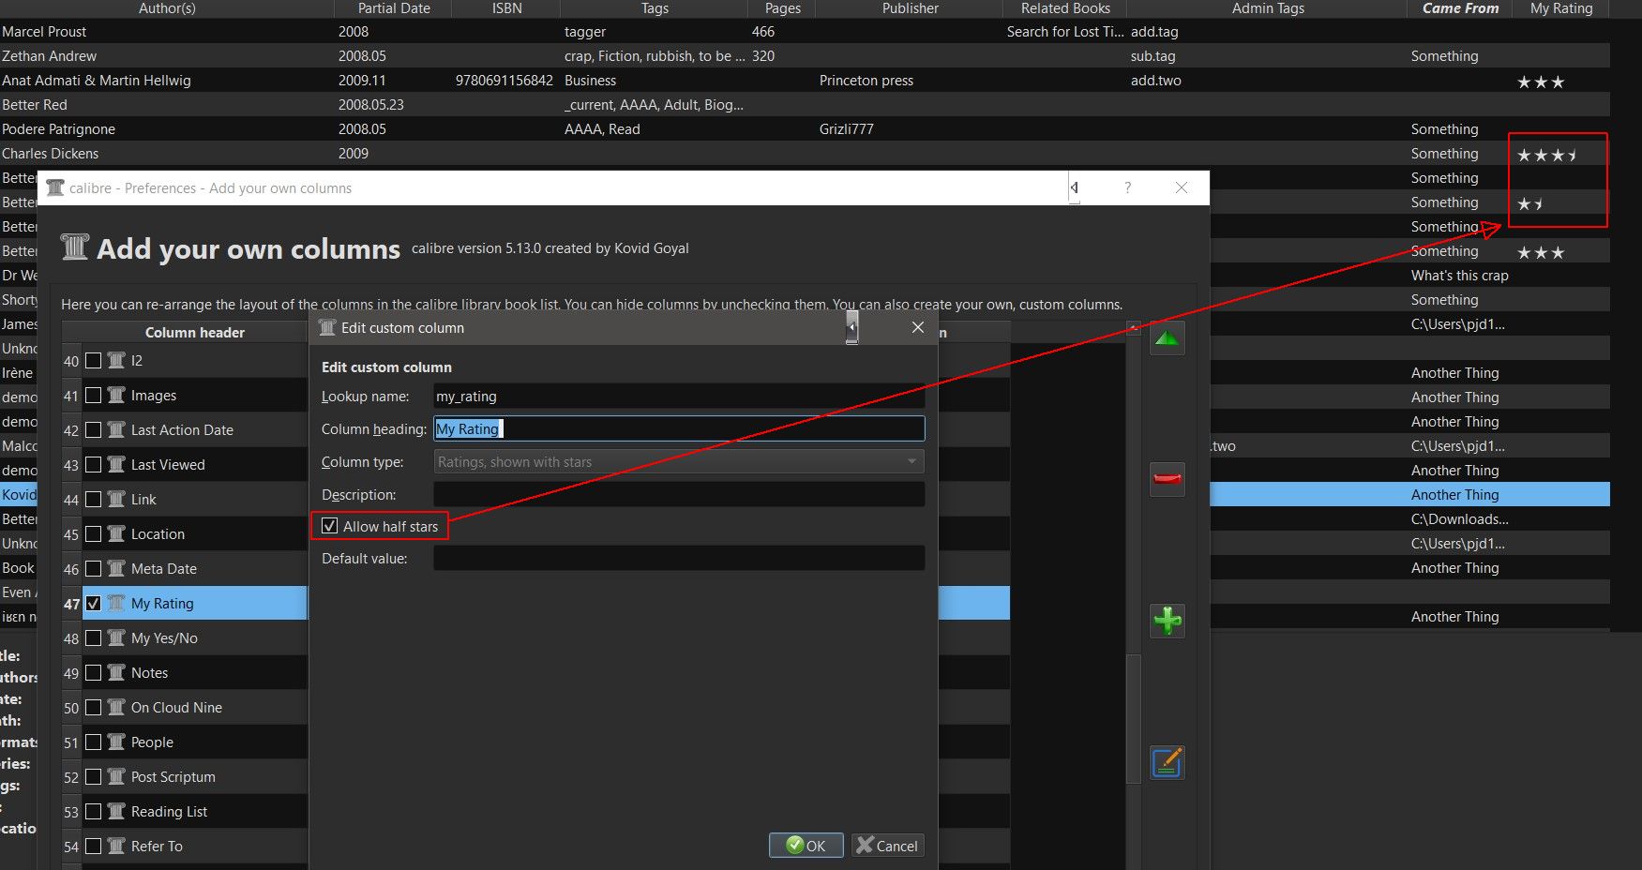This screenshot has width=1642, height=870.
Task: Click the calibre icon beside My Rating row
Action: 116,603
